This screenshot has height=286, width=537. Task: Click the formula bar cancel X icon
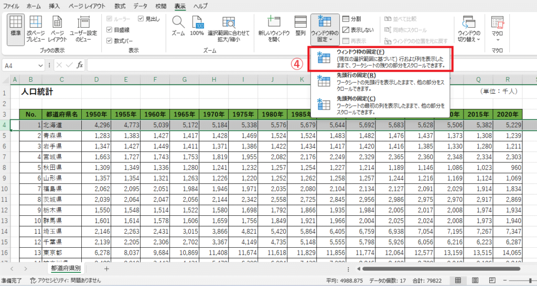point(59,65)
